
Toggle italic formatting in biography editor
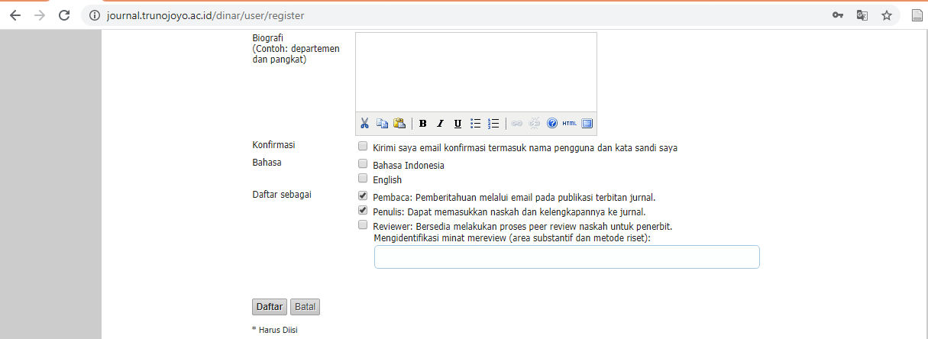tap(440, 124)
